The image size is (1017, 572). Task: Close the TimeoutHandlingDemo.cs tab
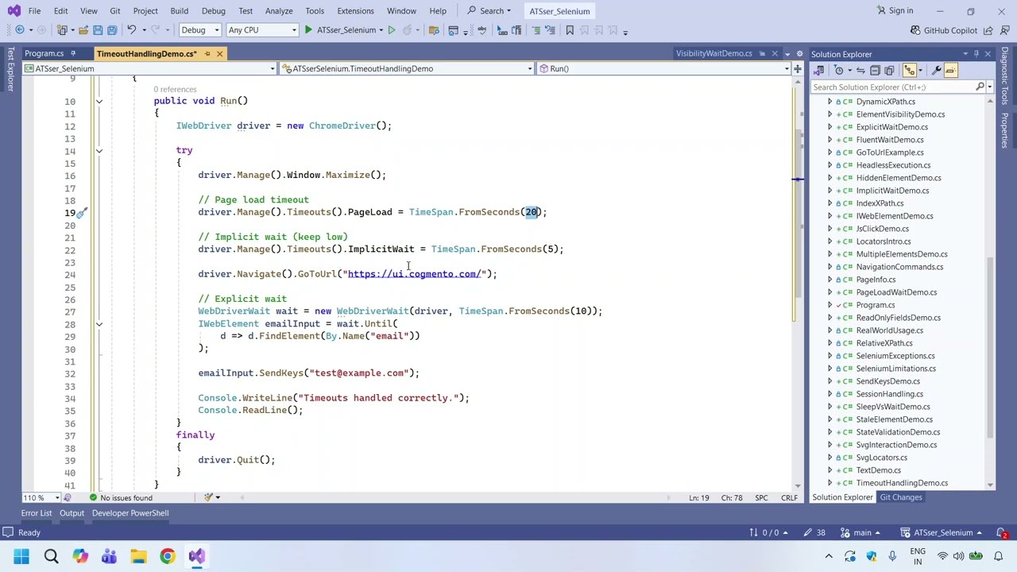tap(219, 53)
